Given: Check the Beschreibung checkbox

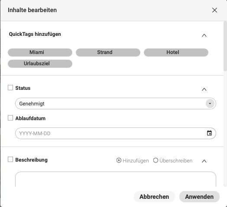Looking at the screenshot, I should pyautogui.click(x=10, y=159).
